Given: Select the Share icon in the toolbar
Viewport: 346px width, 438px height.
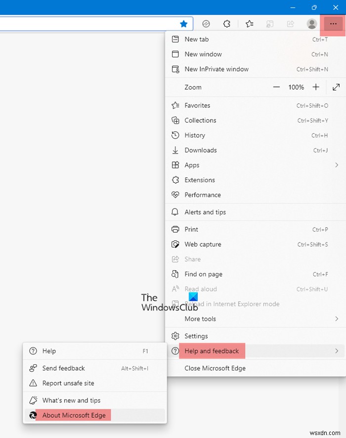Looking at the screenshot, I should (291, 23).
